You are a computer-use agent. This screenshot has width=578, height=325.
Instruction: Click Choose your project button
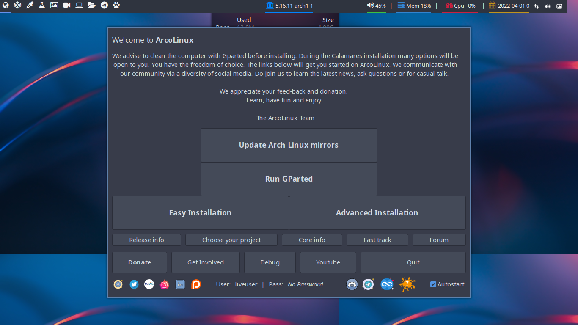(x=231, y=240)
